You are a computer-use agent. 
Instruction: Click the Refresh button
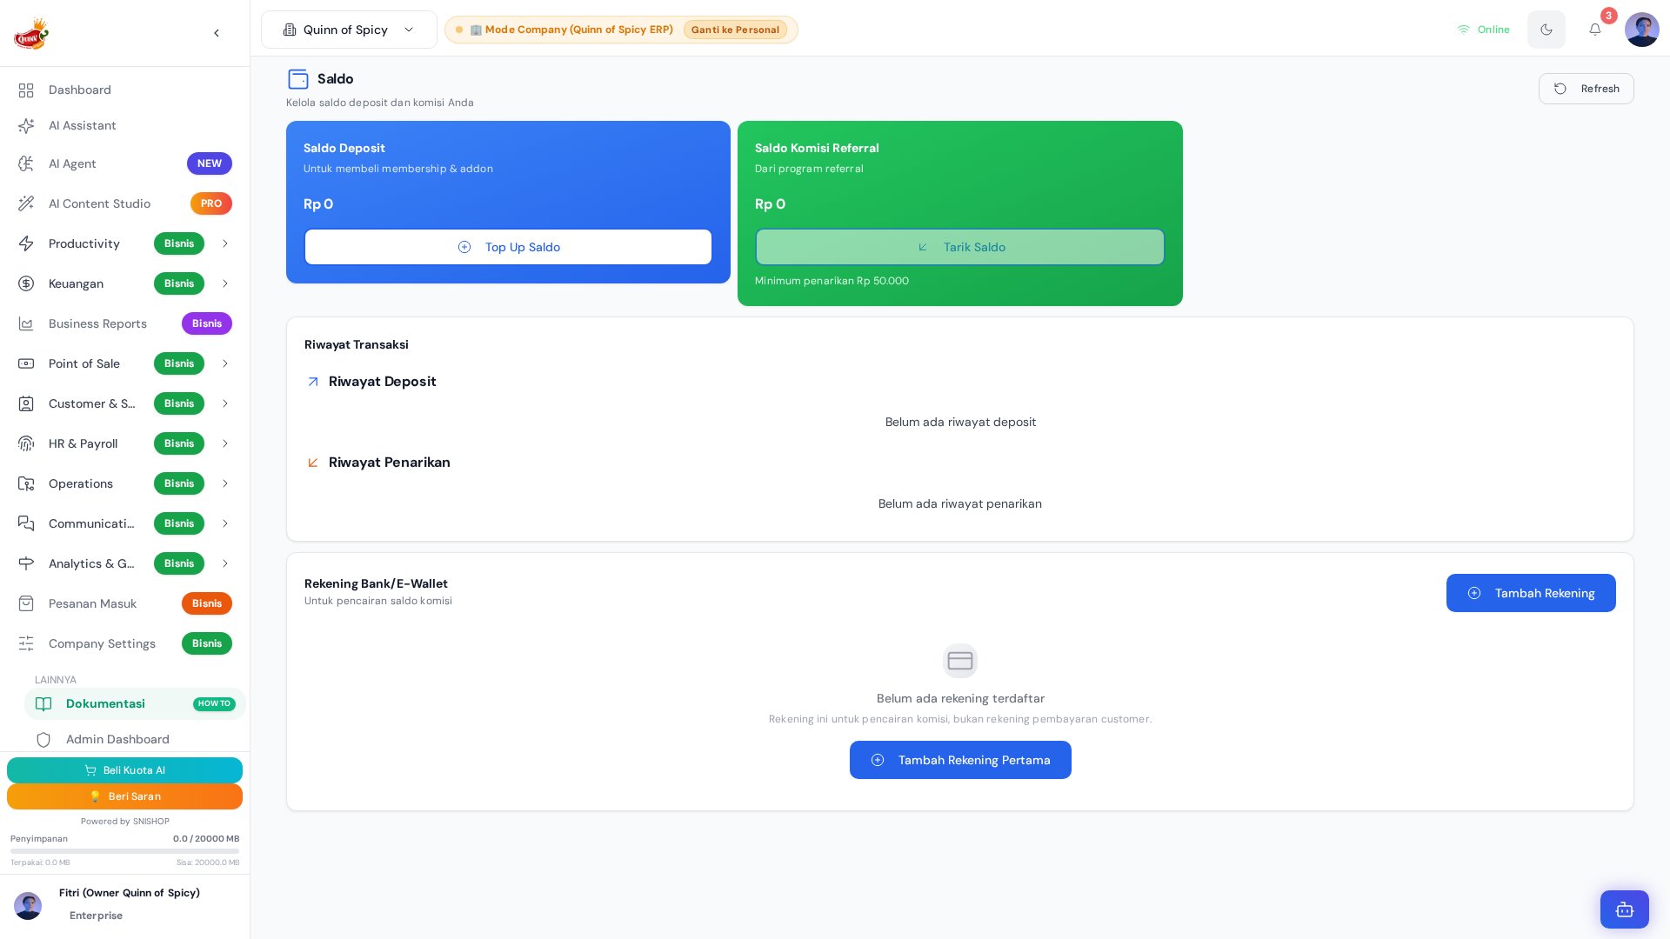(x=1586, y=89)
